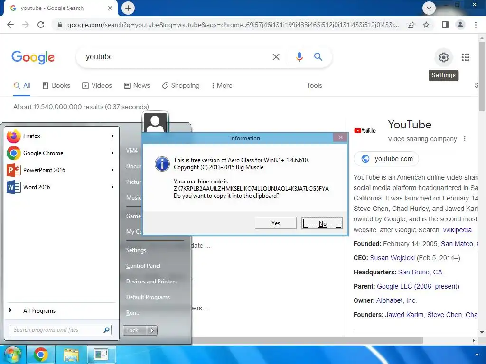Screen dimensions: 486x364
Task: Open the youtube.com link chip
Action: point(386,159)
